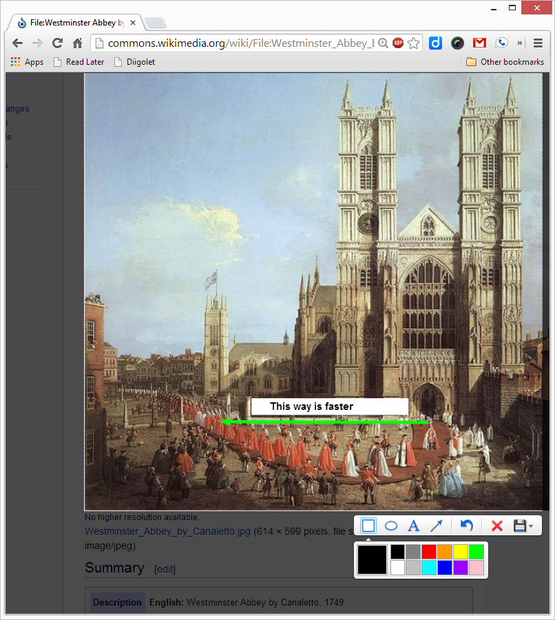
Task: Reload the current page
Action: tap(58, 43)
